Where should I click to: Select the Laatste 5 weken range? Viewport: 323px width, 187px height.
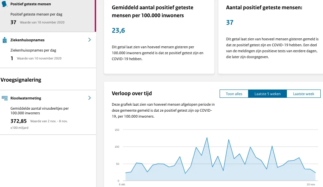(267, 94)
